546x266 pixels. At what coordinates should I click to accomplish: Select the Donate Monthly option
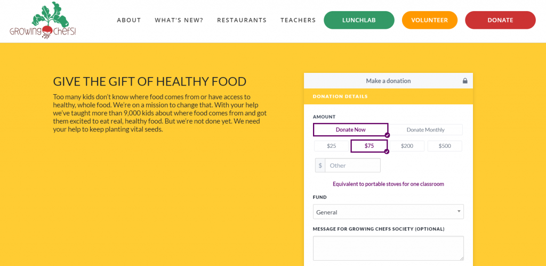point(425,130)
